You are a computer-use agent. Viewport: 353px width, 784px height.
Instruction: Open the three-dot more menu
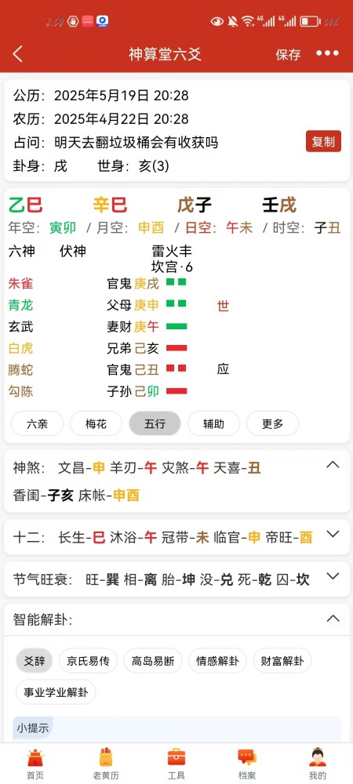(327, 53)
